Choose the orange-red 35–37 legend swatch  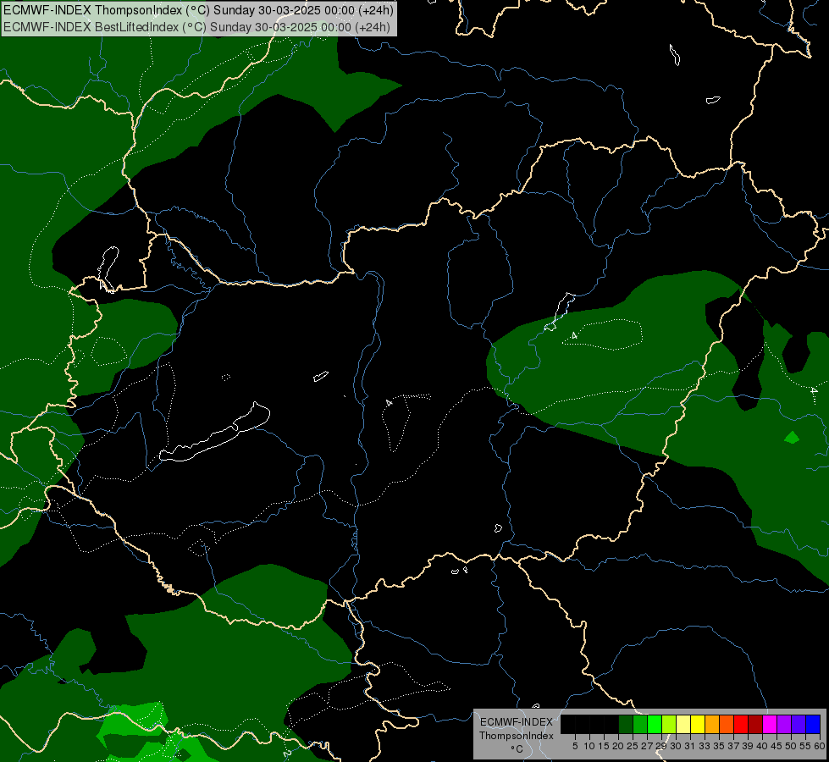(x=727, y=724)
